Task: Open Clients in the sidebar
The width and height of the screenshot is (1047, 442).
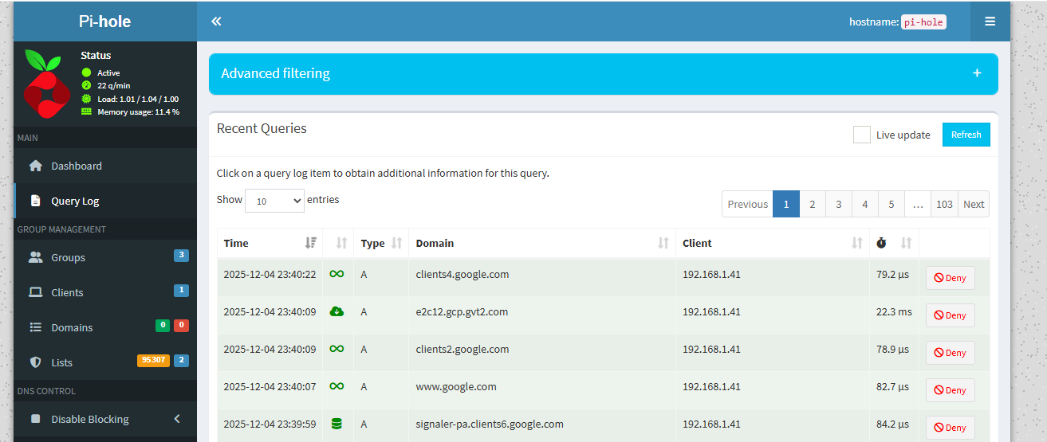Action: [105, 292]
